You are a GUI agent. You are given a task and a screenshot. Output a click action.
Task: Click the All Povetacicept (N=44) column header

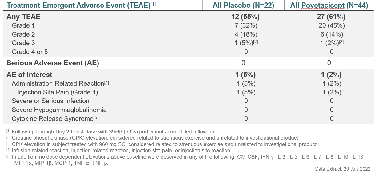pos(329,6)
